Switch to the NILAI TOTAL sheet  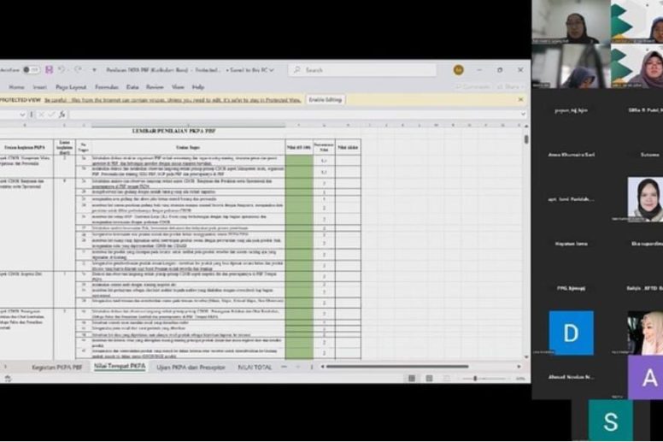pos(255,367)
